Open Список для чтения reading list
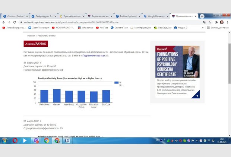 (x=218, y=28)
